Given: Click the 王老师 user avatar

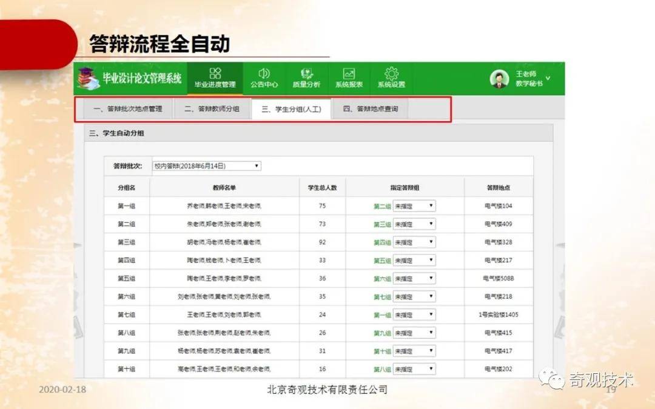Looking at the screenshot, I should (499, 79).
